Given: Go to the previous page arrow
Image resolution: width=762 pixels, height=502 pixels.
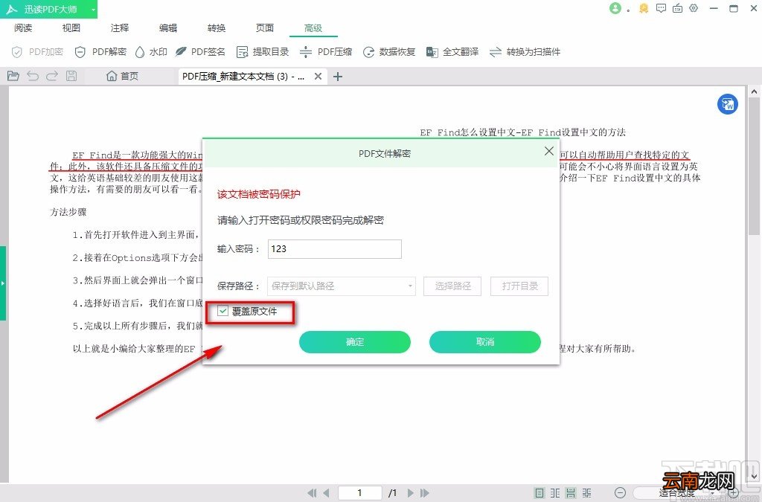Looking at the screenshot, I should pyautogui.click(x=326, y=493).
